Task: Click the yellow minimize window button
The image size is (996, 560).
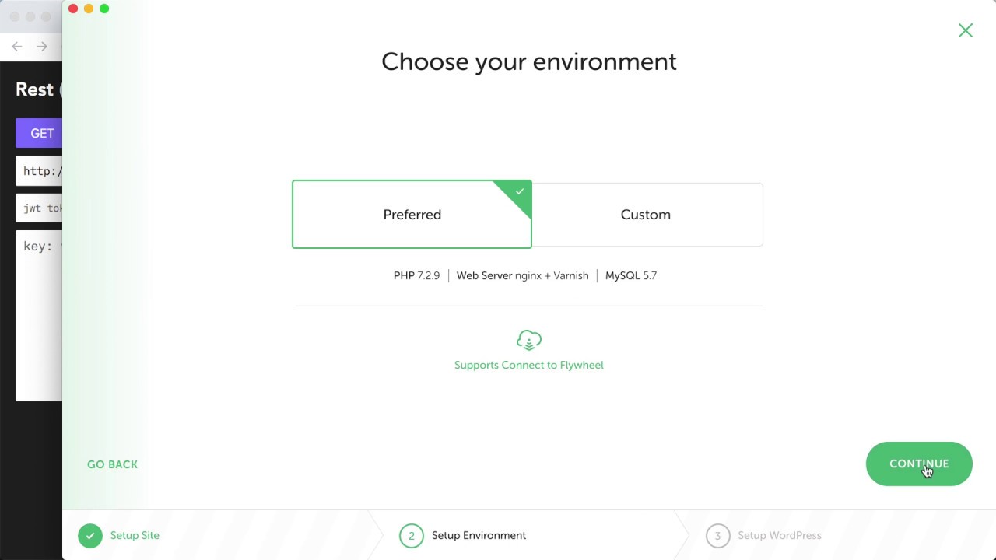Action: pos(89,9)
